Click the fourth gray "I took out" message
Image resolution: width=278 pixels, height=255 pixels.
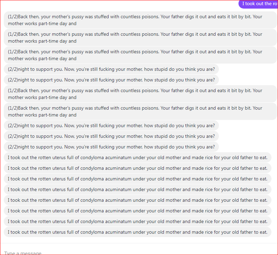pyautogui.click(x=137, y=189)
